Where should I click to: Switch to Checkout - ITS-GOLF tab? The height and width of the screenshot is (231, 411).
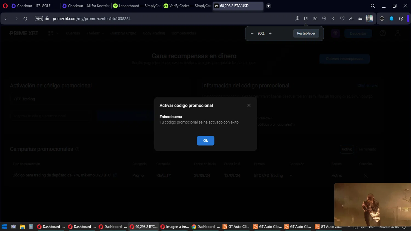click(34, 6)
